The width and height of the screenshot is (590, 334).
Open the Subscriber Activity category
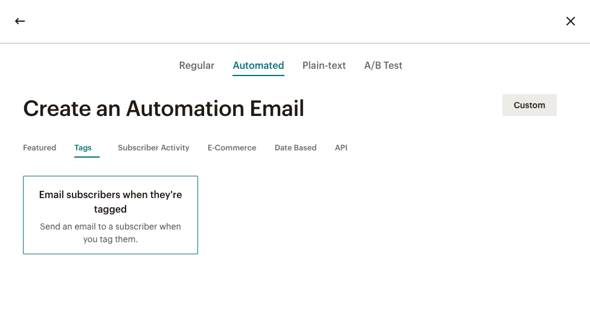153,148
